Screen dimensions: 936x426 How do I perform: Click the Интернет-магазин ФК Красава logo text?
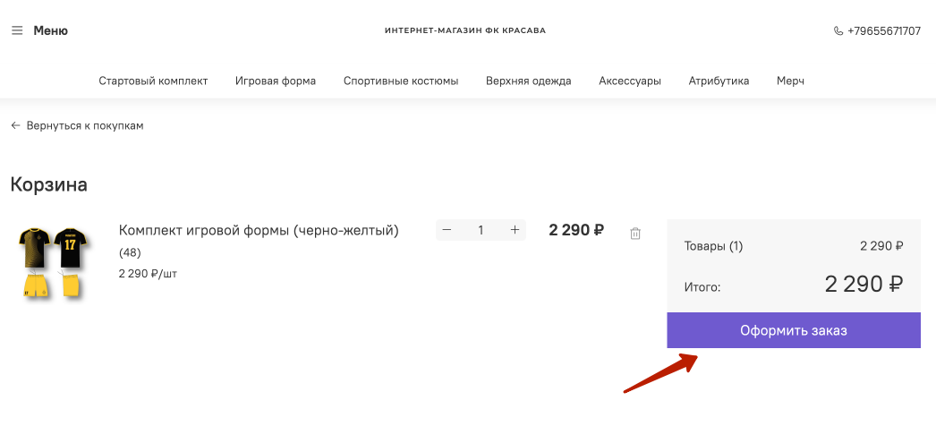465,30
